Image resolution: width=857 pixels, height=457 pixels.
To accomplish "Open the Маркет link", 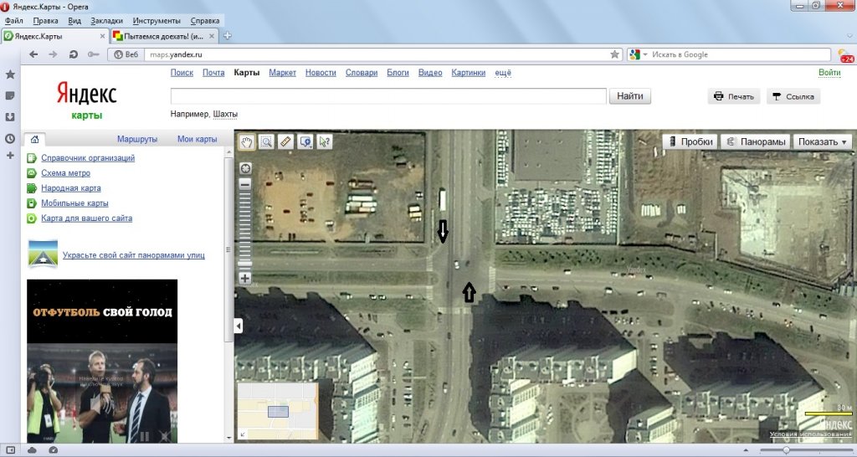I will pos(282,73).
